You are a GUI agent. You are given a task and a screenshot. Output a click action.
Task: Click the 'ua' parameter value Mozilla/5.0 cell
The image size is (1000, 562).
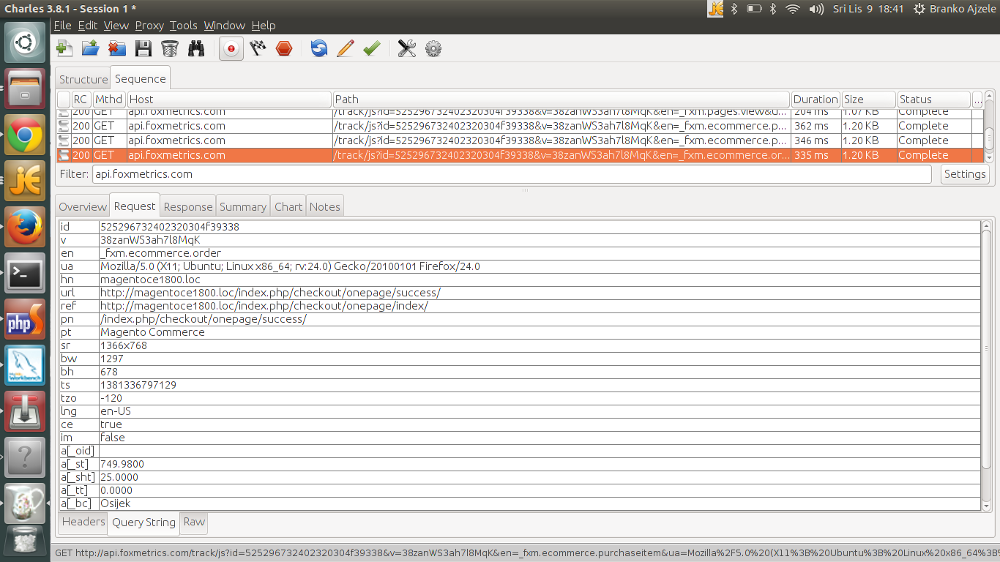pyautogui.click(x=540, y=266)
